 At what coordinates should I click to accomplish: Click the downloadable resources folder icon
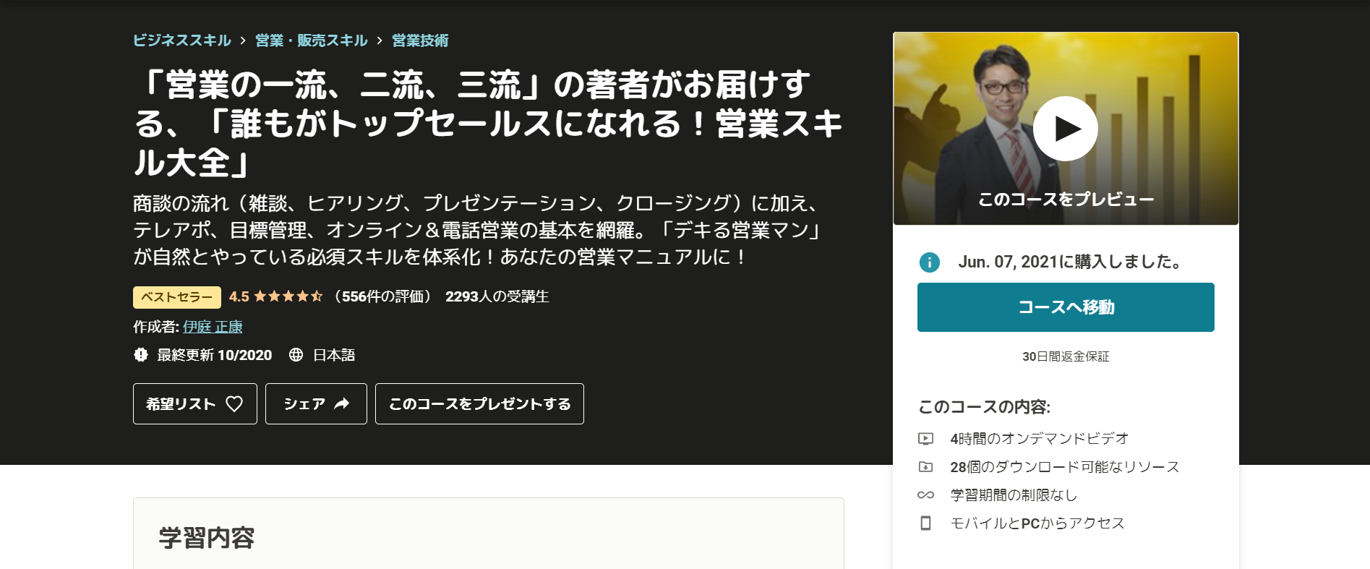coord(925,467)
